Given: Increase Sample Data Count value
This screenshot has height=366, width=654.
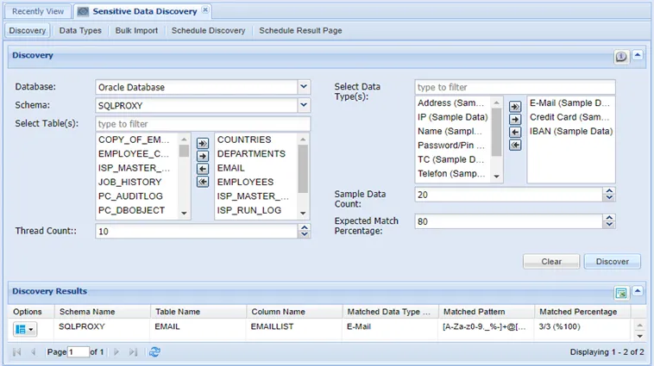Looking at the screenshot, I should coord(609,191).
